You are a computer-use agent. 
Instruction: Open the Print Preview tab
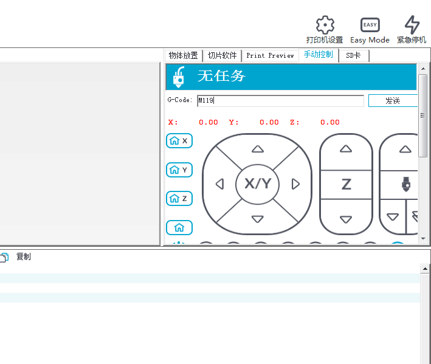coord(270,55)
